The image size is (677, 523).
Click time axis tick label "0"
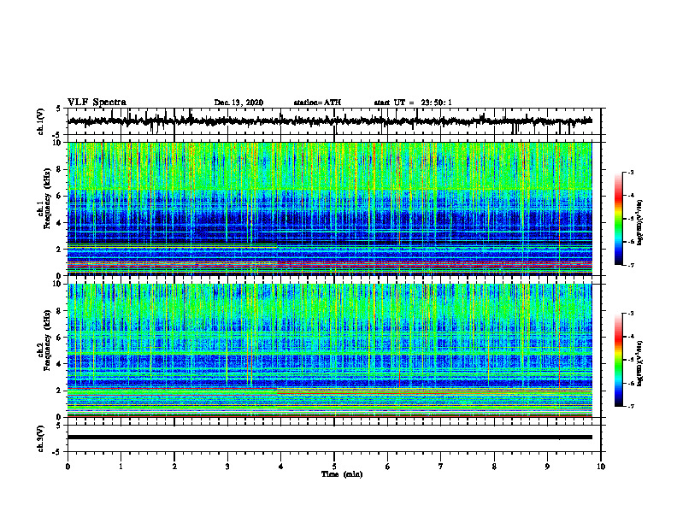[68, 467]
